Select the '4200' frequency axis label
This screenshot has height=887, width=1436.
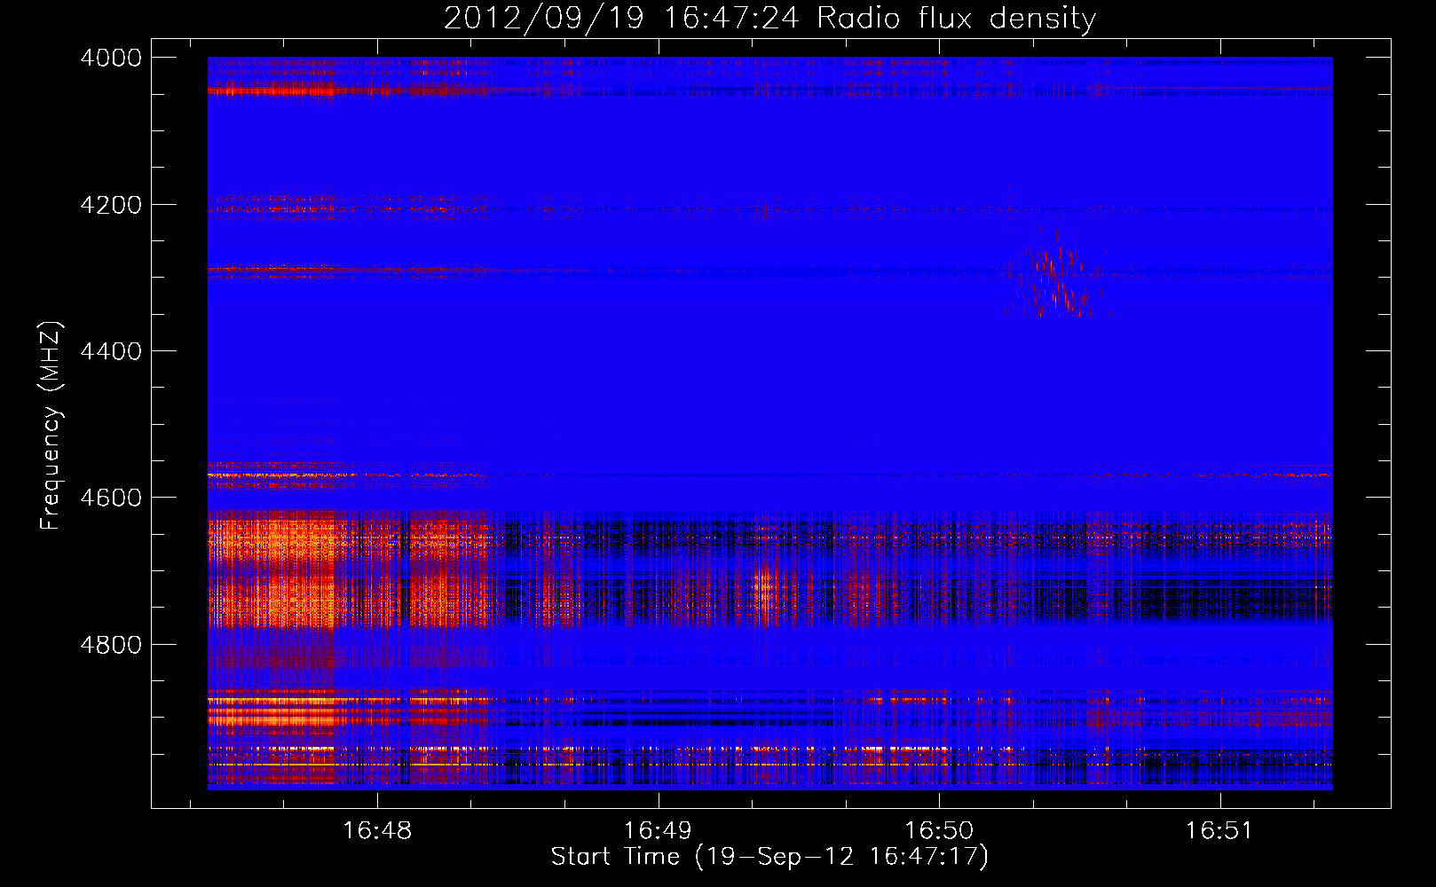coord(111,205)
